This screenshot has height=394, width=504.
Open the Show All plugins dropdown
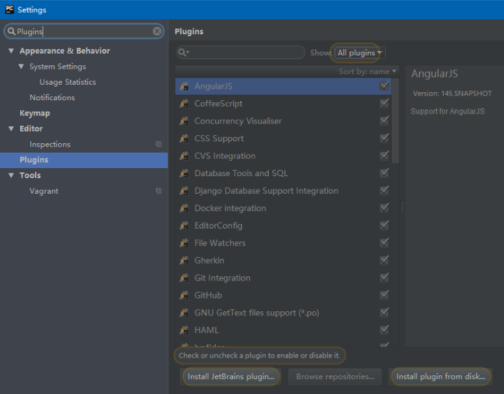360,52
